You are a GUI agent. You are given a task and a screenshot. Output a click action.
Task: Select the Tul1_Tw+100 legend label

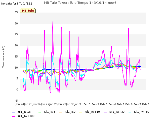point(26,116)
